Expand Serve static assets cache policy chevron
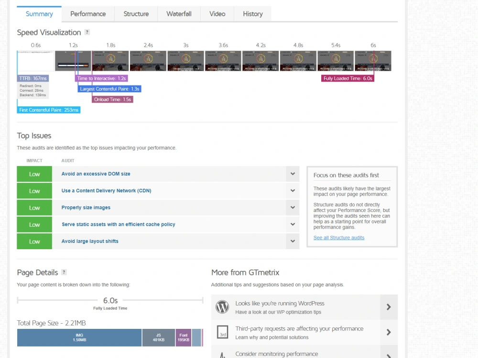Screen dimensions: 478x358 293,224
